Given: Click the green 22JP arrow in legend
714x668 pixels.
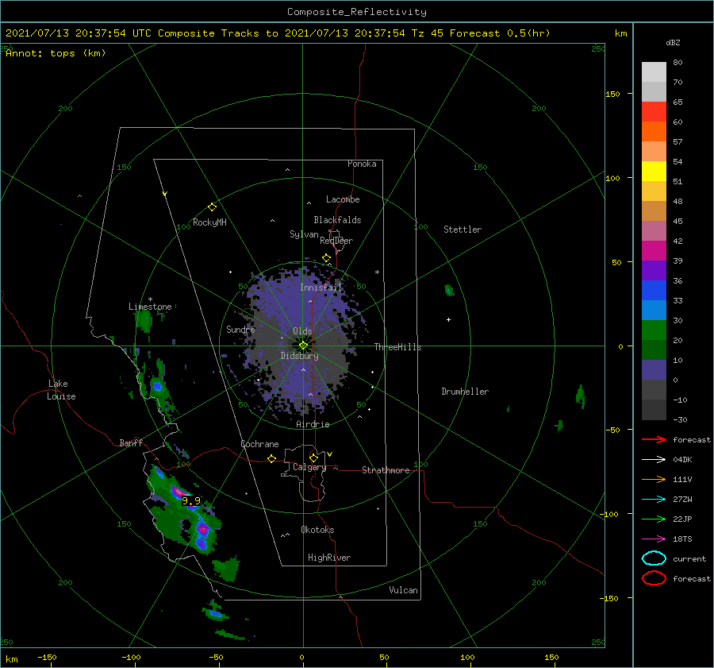Looking at the screenshot, I should [654, 519].
